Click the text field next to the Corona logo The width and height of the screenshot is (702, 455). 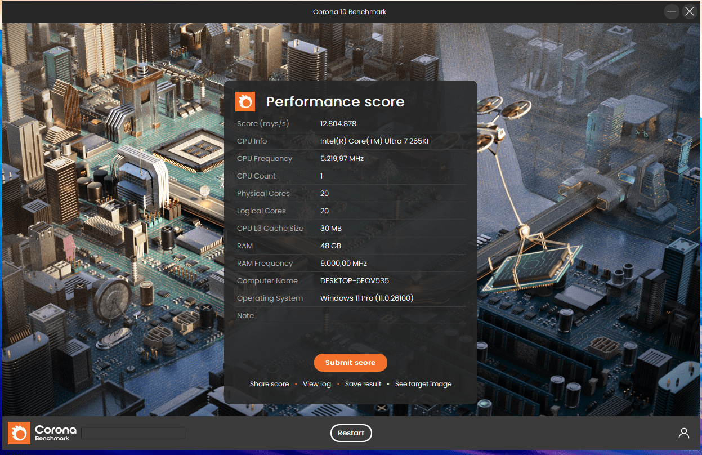[x=133, y=433]
